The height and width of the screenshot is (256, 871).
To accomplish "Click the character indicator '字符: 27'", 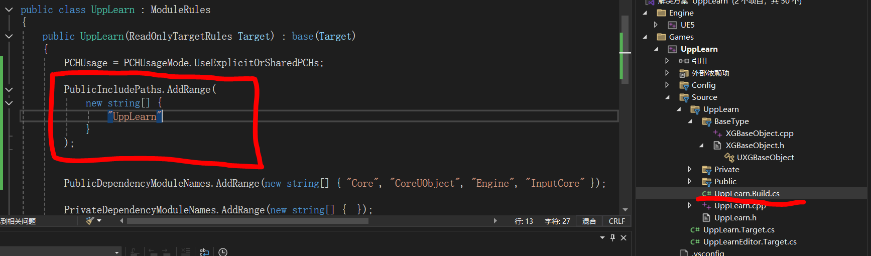I will click(557, 221).
